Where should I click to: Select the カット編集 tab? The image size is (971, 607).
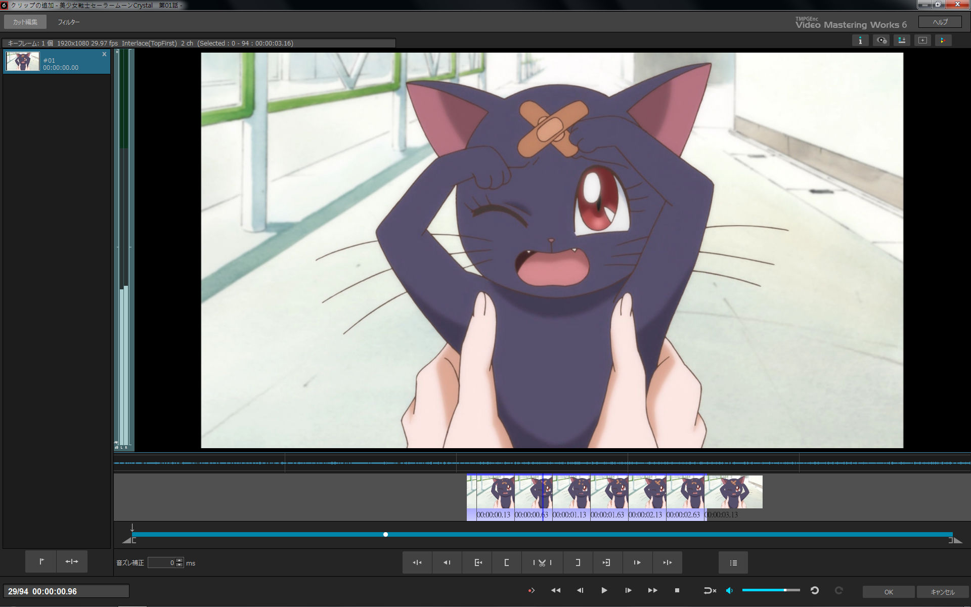click(25, 22)
